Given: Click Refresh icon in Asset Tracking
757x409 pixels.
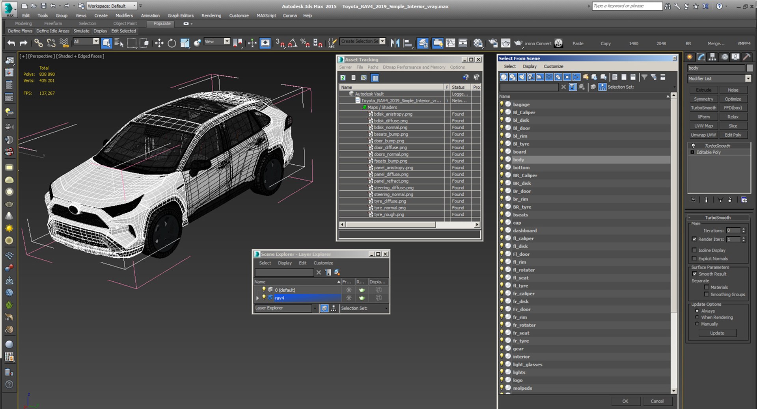Looking at the screenshot, I should 343,78.
